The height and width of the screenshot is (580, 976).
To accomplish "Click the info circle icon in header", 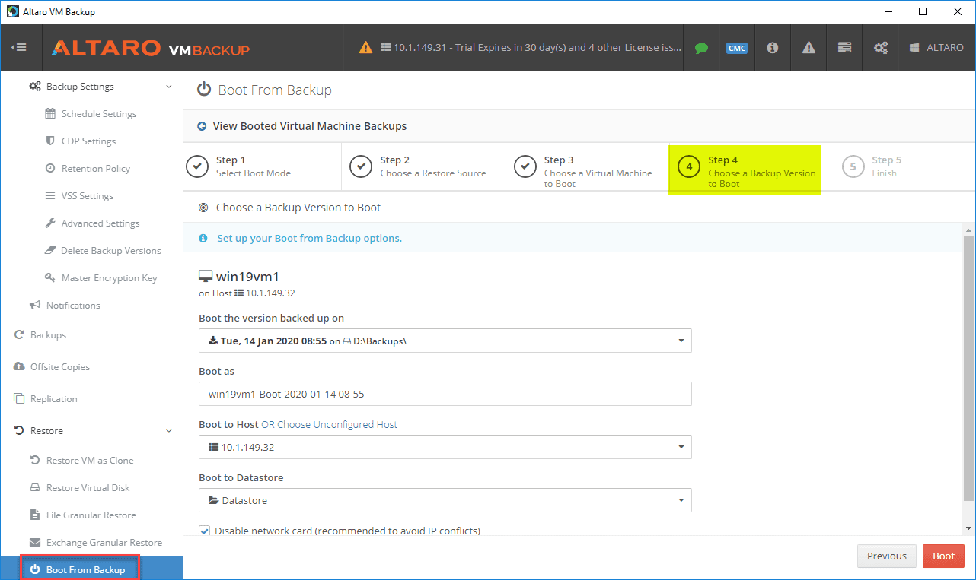I will tap(773, 48).
